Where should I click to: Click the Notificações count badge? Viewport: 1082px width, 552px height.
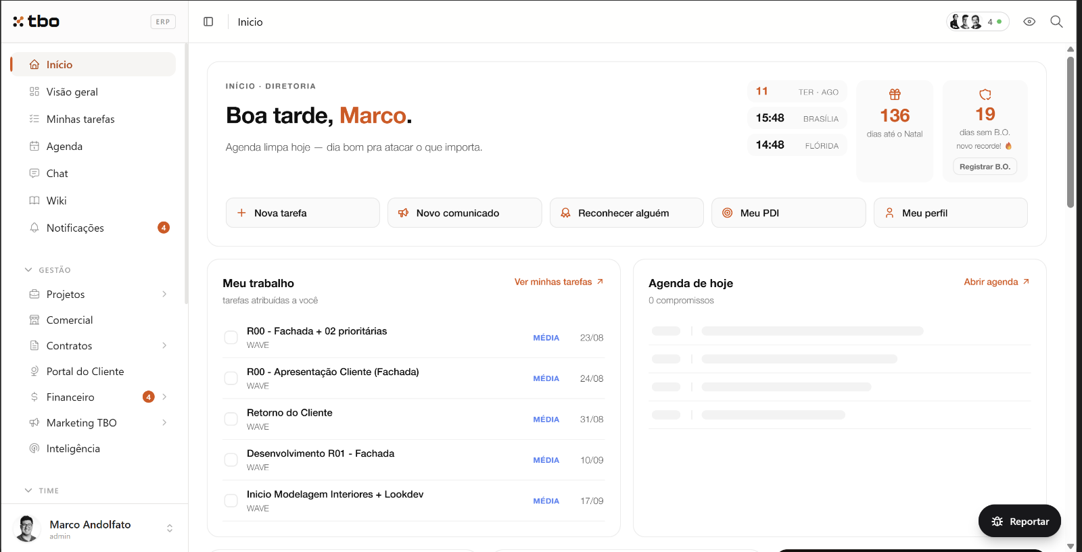point(164,228)
